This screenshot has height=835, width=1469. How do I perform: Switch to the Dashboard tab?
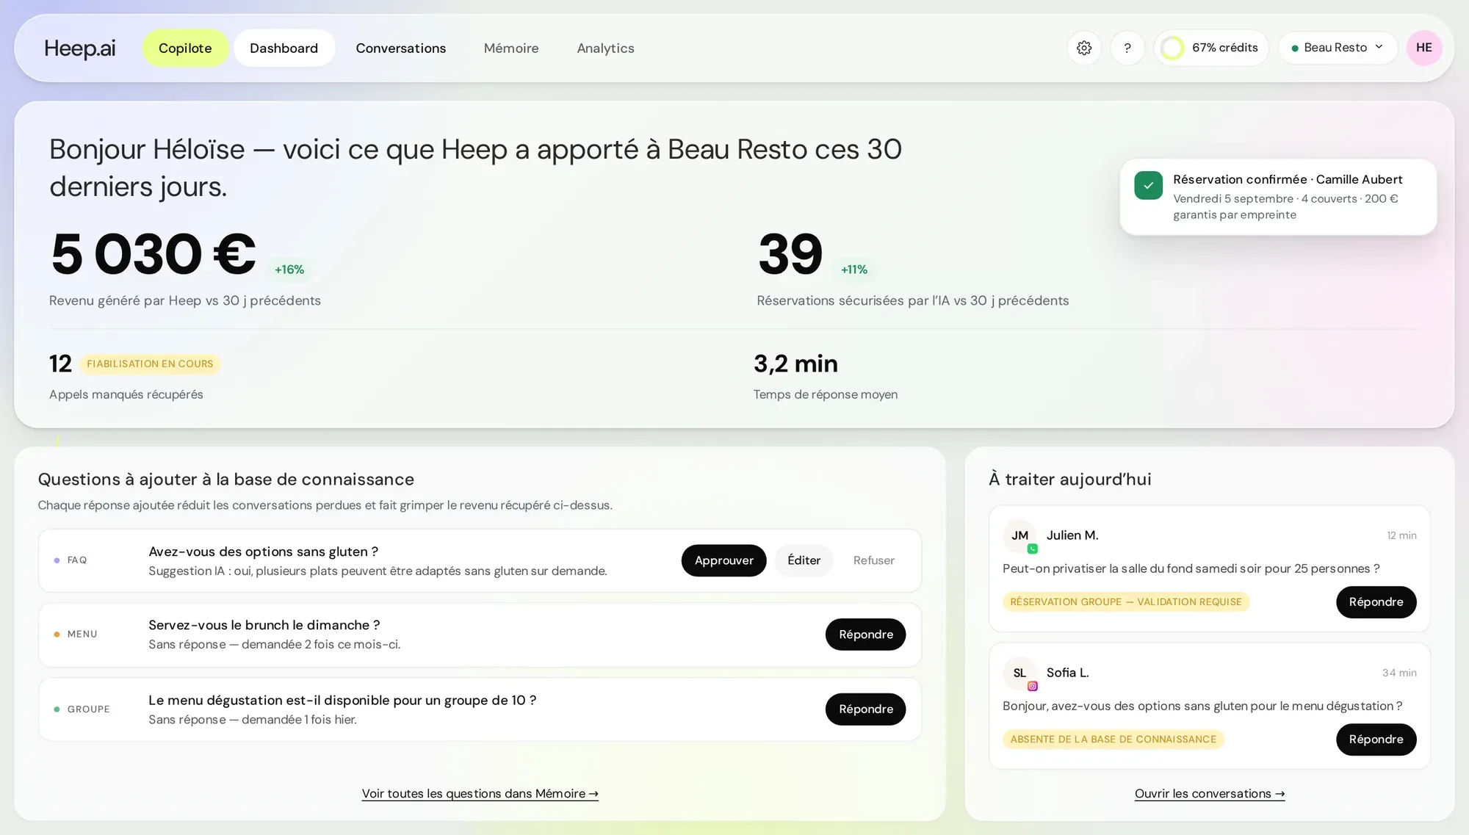coord(284,48)
